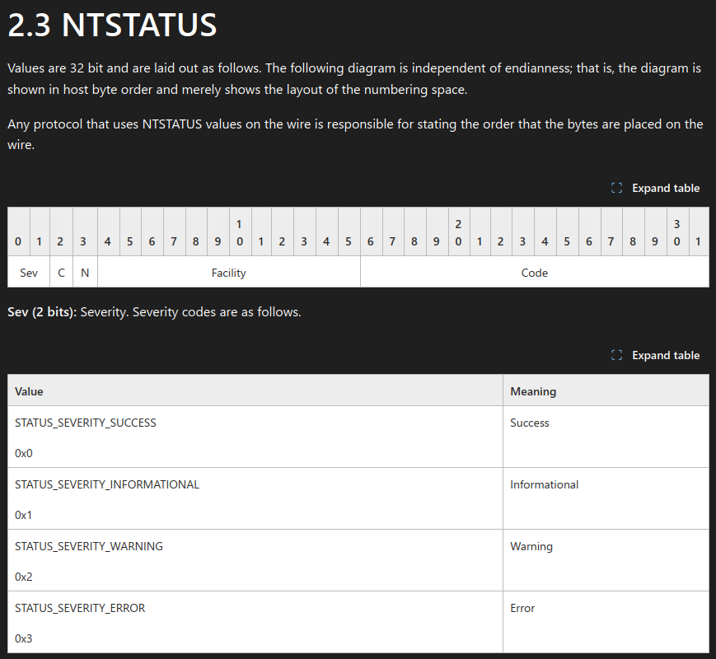Expand the severity codes table

(655, 355)
